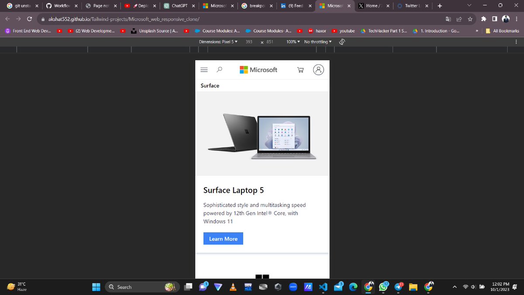
Task: Open the No throttling dropdown
Action: point(318,42)
